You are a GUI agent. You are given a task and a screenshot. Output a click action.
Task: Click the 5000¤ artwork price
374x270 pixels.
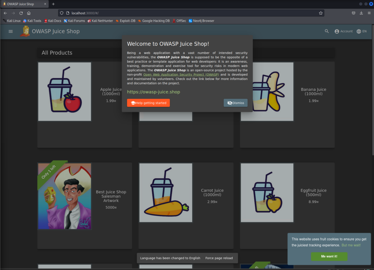(111, 207)
